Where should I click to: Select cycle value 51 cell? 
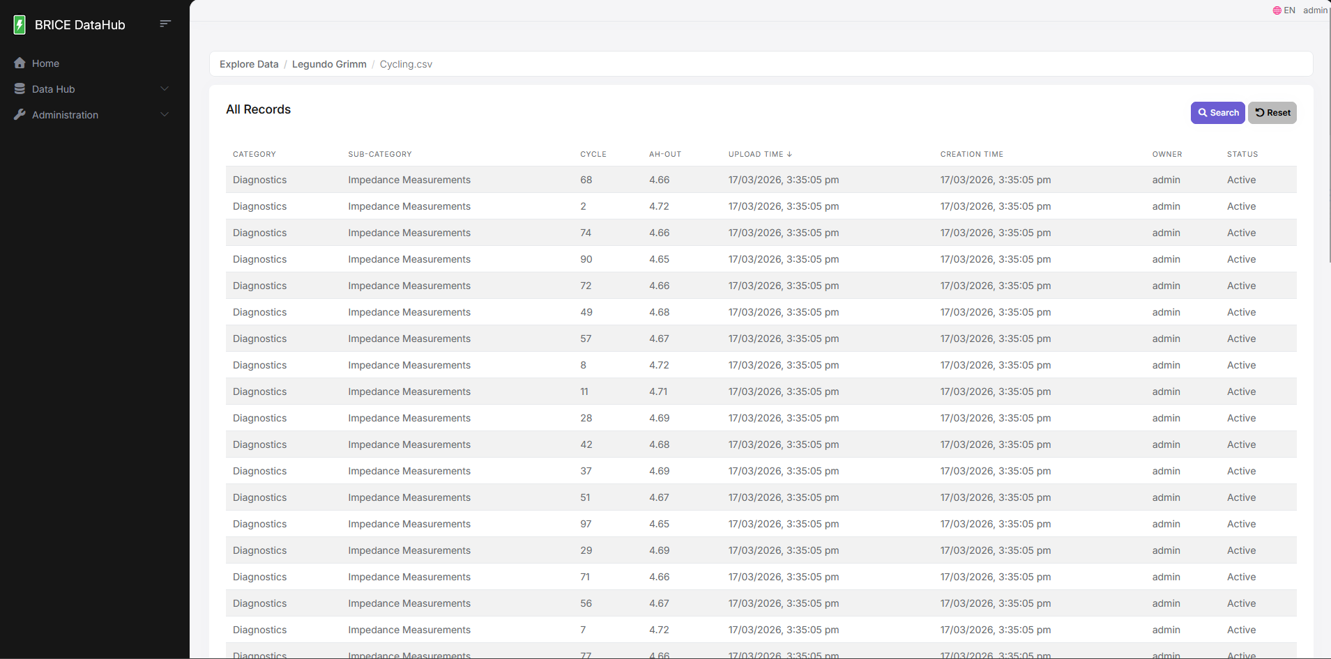(586, 497)
